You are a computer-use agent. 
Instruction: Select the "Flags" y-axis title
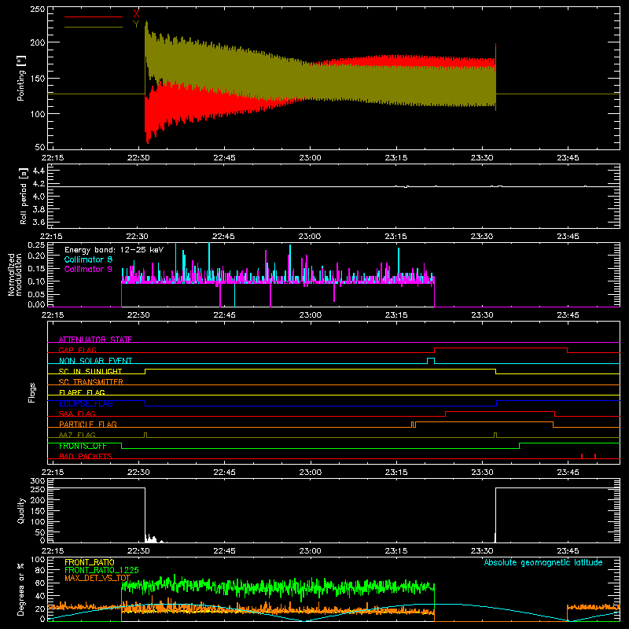point(31,392)
